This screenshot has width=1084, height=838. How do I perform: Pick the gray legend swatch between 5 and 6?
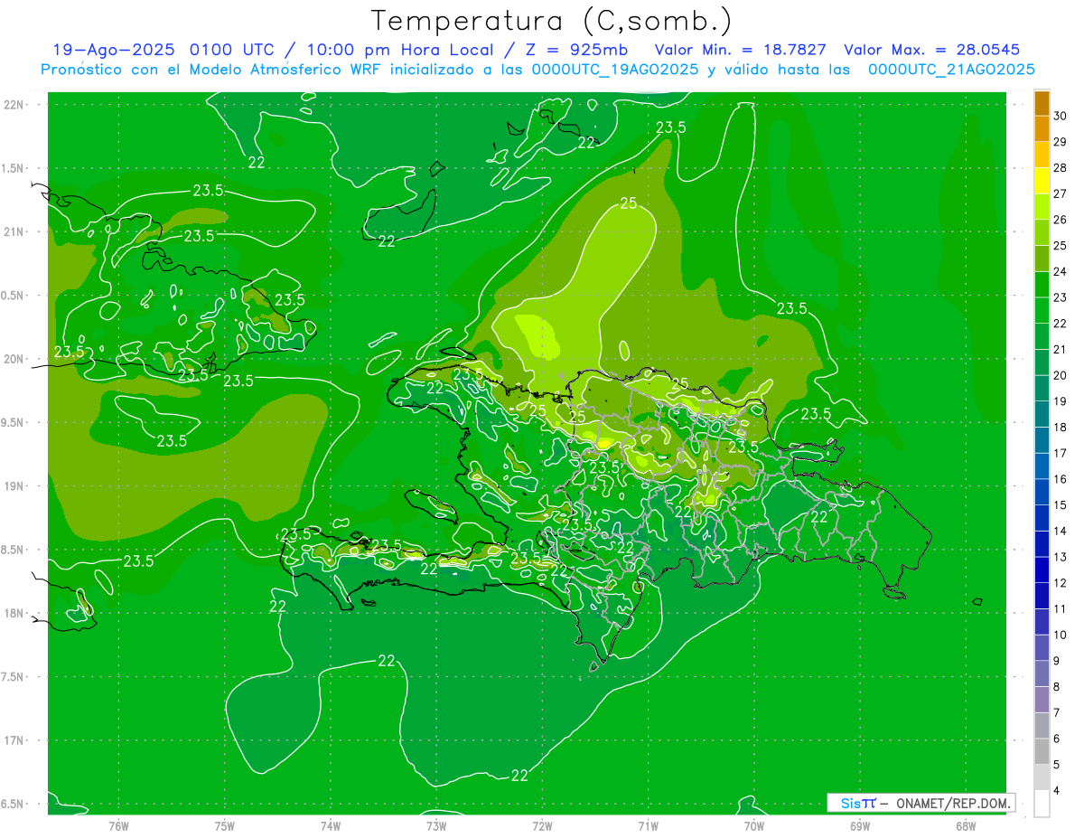coord(1042,752)
